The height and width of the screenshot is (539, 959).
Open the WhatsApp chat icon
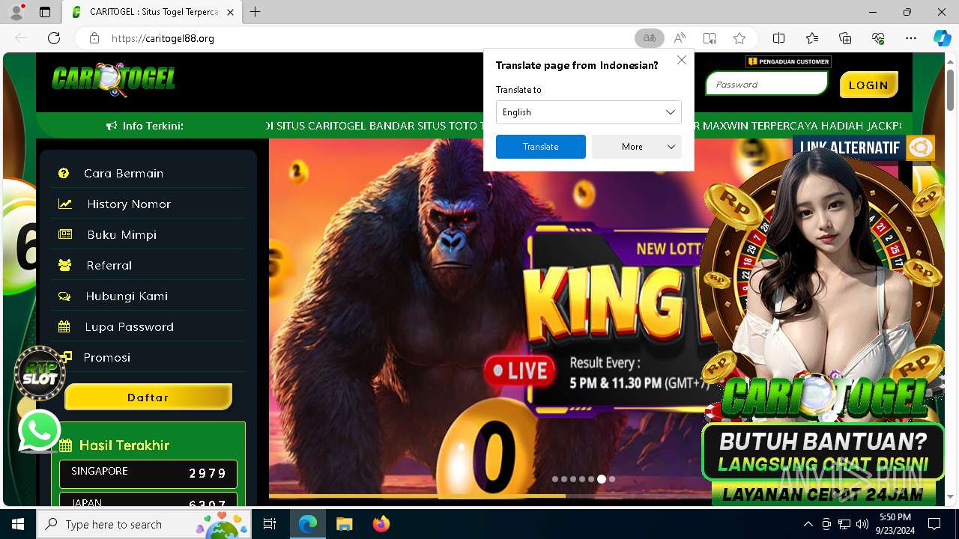coord(39,430)
